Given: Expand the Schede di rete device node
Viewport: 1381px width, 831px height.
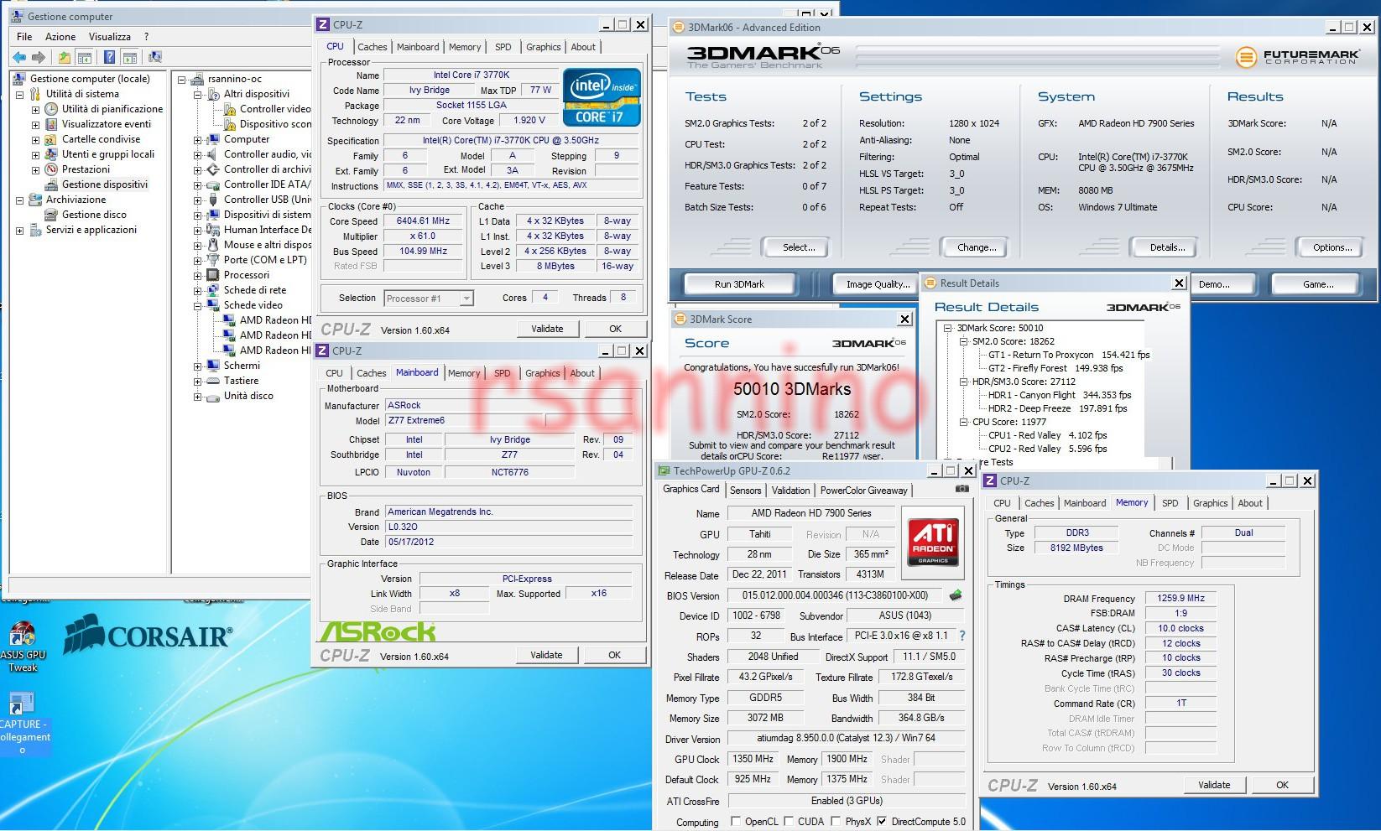Looking at the screenshot, I should tap(198, 291).
